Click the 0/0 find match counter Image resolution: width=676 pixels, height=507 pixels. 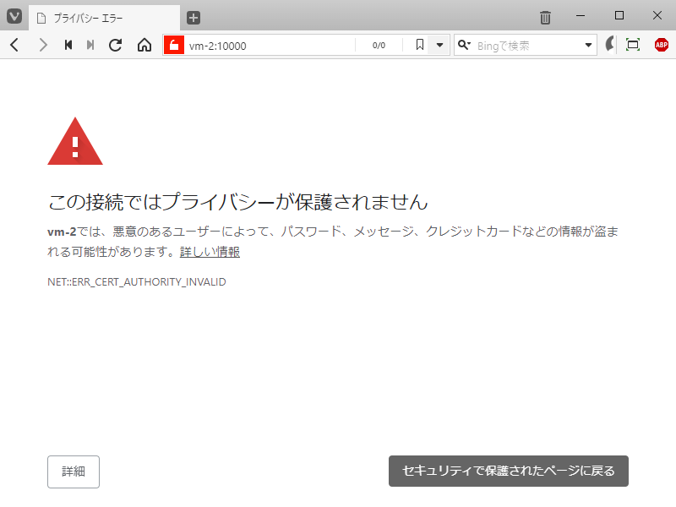click(x=378, y=45)
